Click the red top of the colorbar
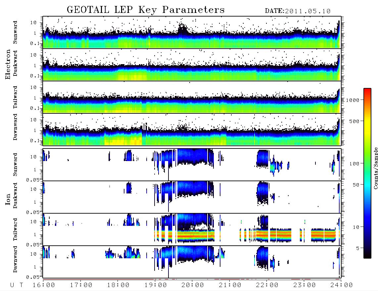378x291 pixels. [367, 92]
